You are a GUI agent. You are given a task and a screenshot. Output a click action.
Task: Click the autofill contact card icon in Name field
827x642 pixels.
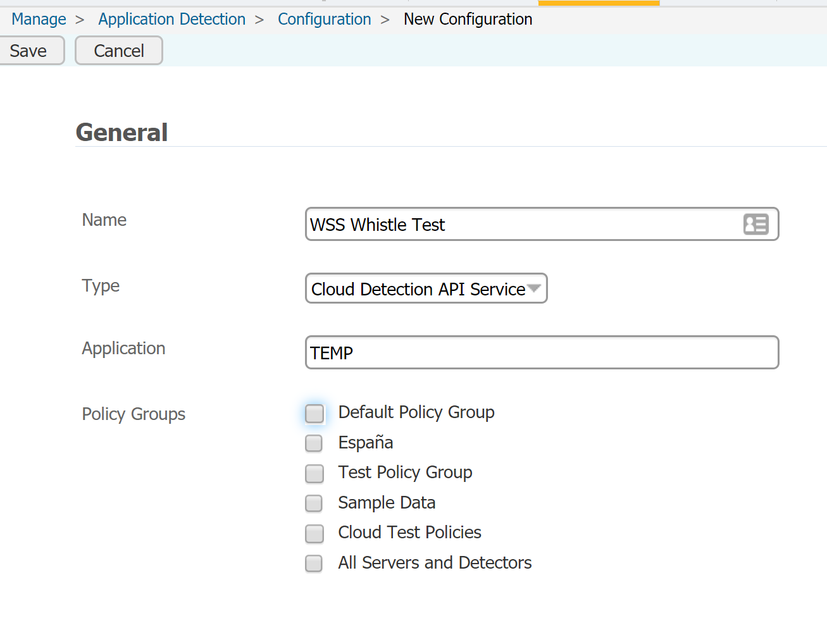pyautogui.click(x=755, y=224)
